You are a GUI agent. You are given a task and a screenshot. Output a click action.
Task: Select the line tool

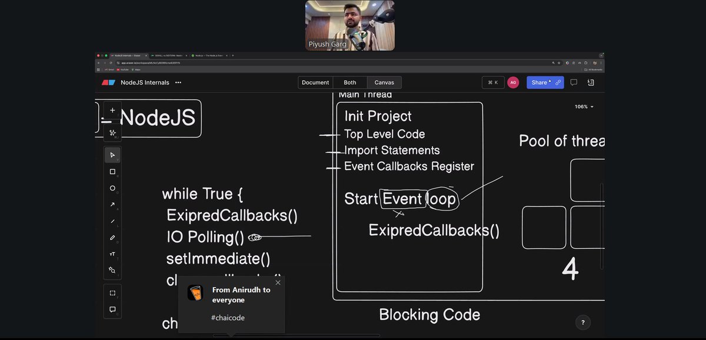[112, 221]
